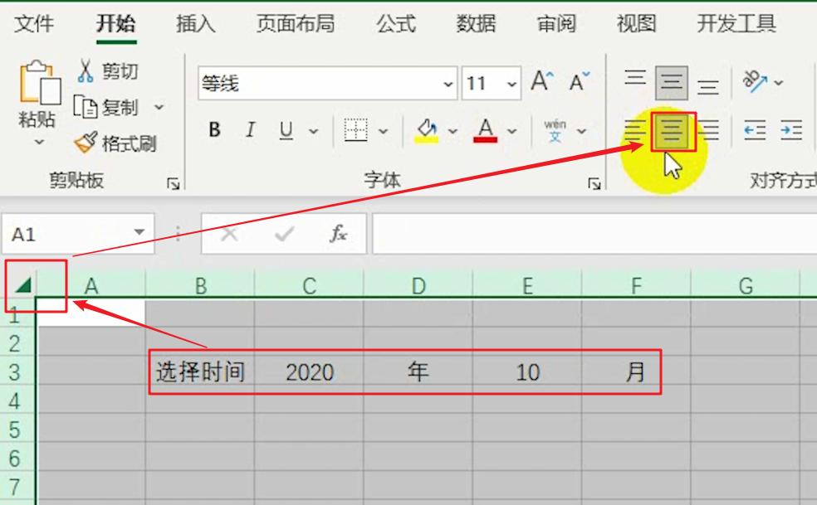Open the border style dropdown
The height and width of the screenshot is (505, 817).
click(x=382, y=131)
